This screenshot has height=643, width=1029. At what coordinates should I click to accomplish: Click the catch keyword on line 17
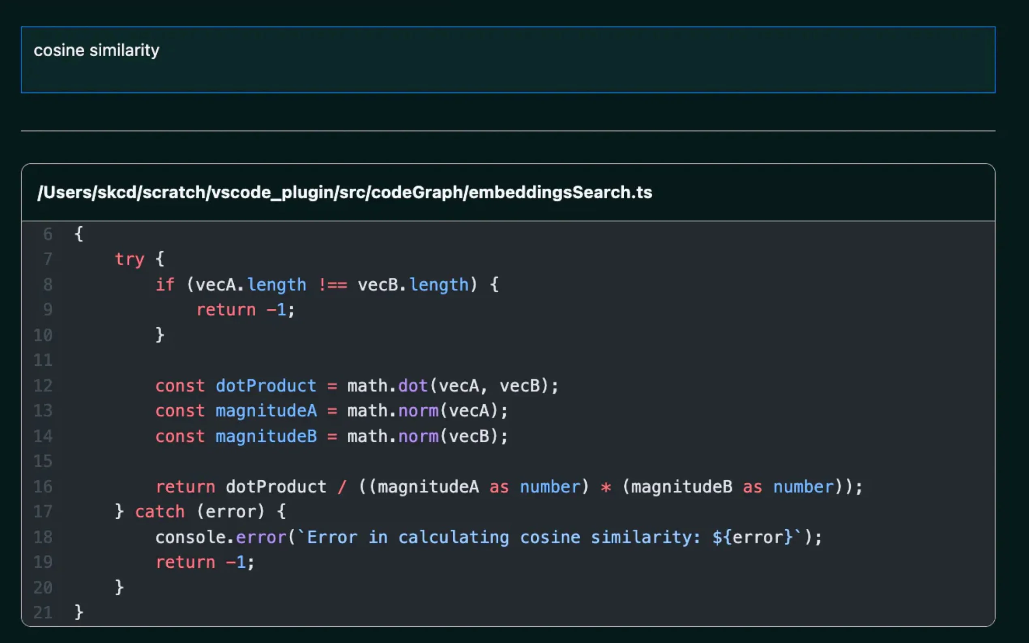pos(160,511)
